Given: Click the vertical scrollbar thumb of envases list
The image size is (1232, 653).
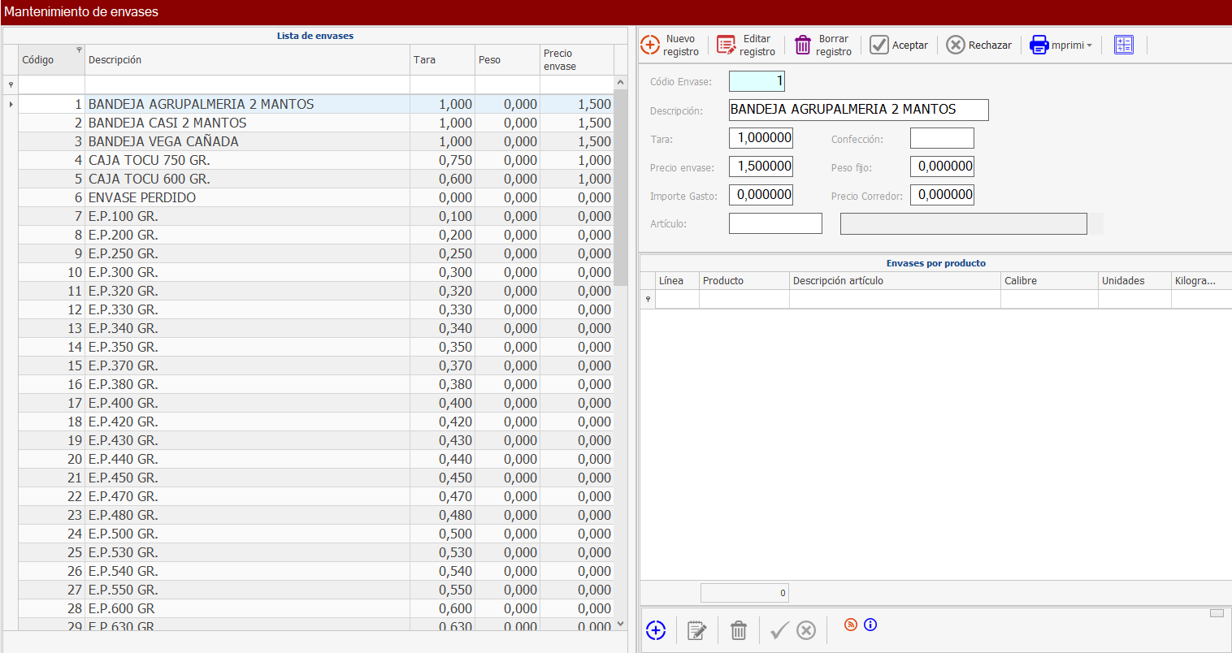Looking at the screenshot, I should pos(621,187).
